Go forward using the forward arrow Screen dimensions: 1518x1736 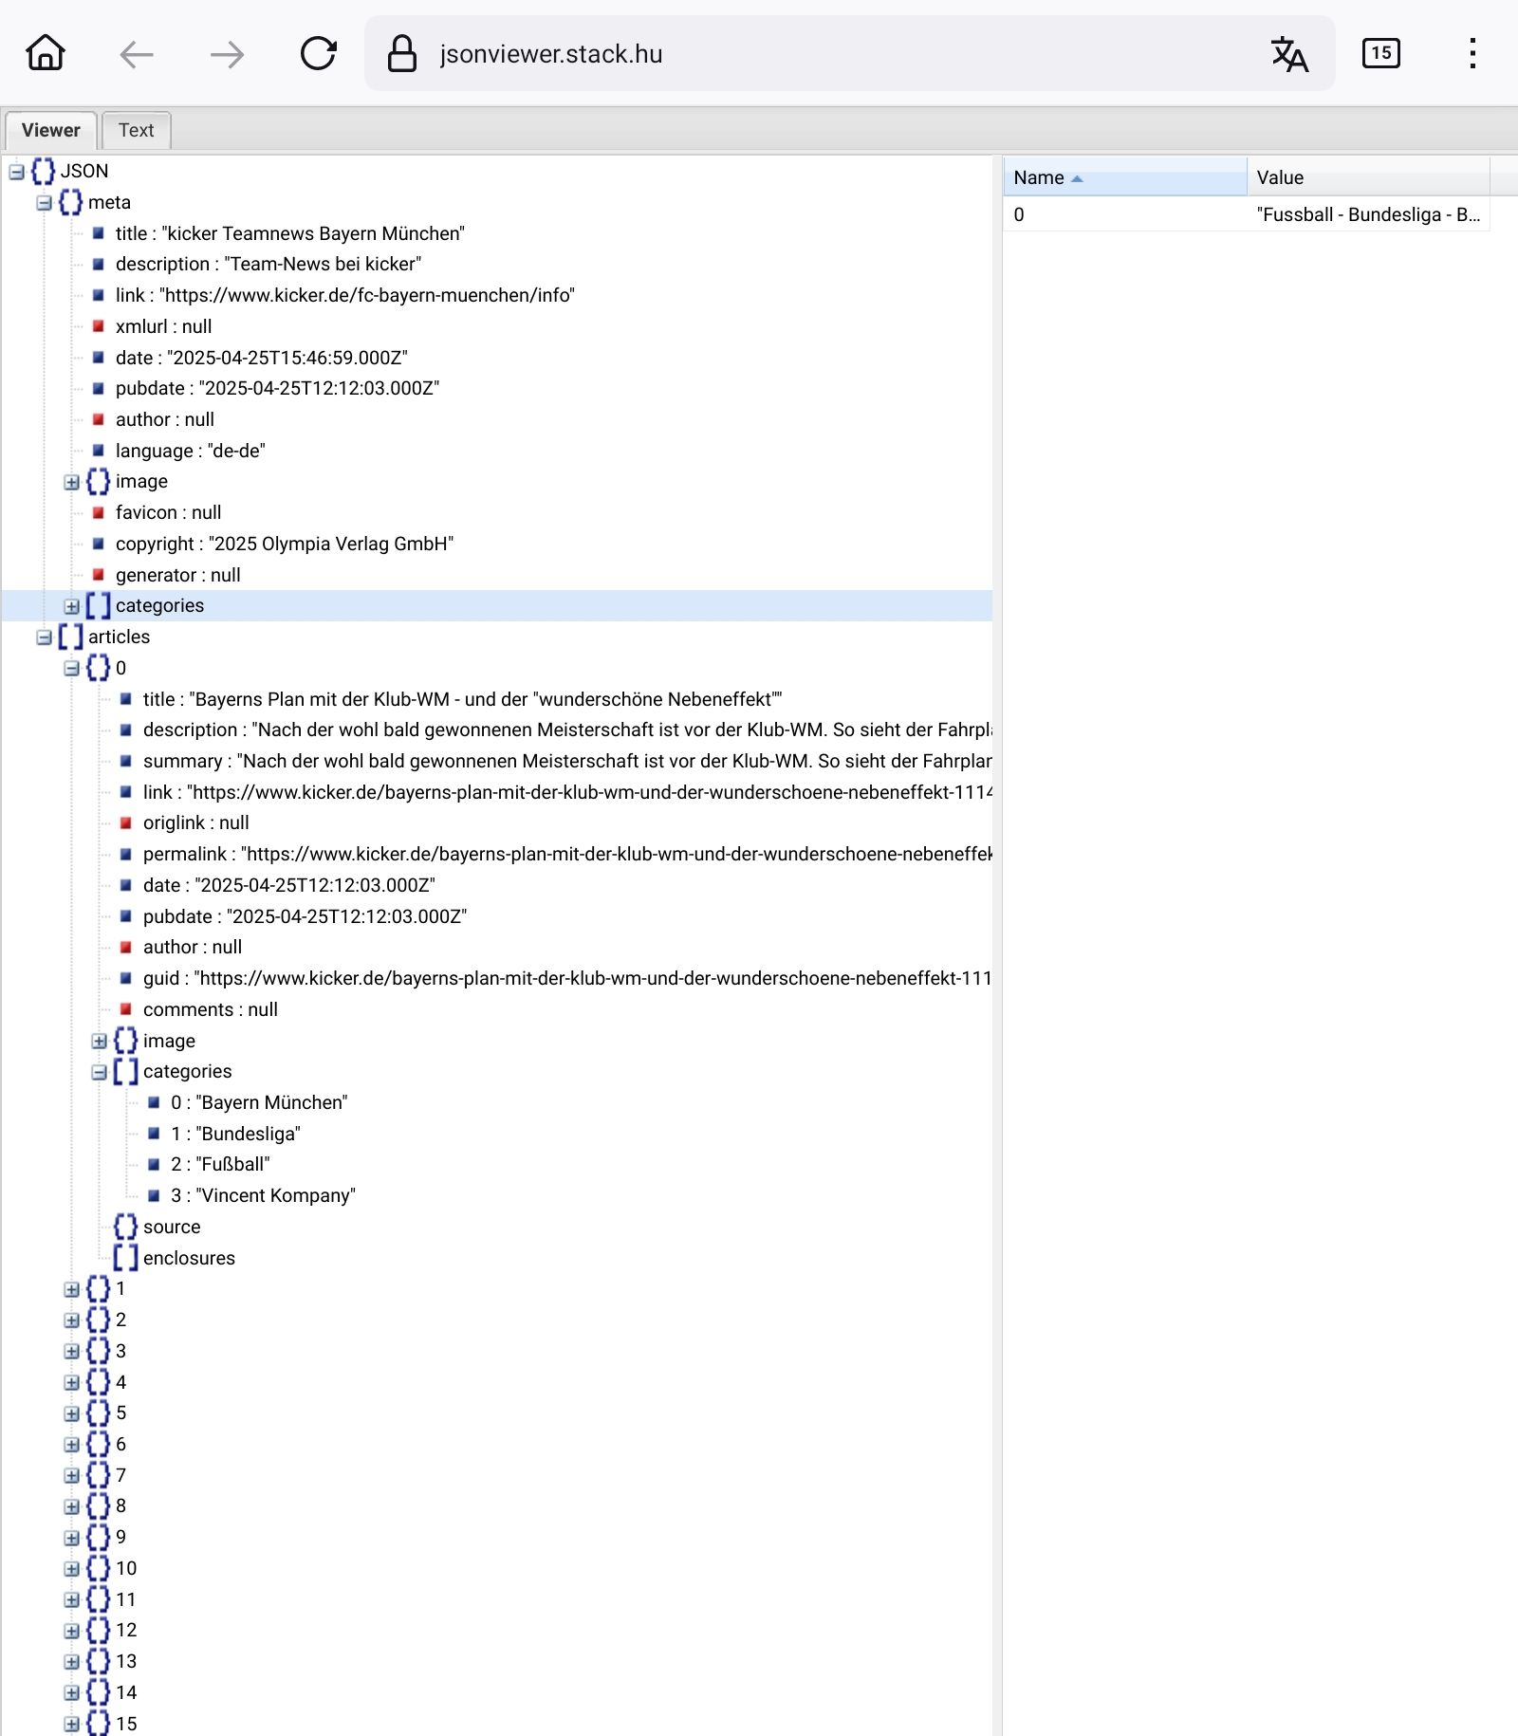click(228, 54)
